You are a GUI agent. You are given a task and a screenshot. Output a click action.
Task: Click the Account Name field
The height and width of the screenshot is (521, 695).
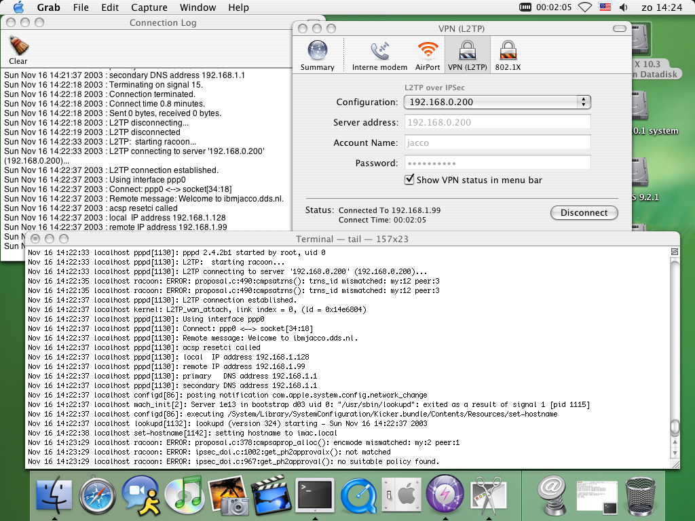[x=497, y=142]
